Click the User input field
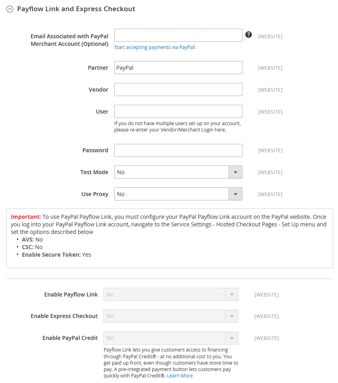The width and height of the screenshot is (338, 383). (178, 111)
